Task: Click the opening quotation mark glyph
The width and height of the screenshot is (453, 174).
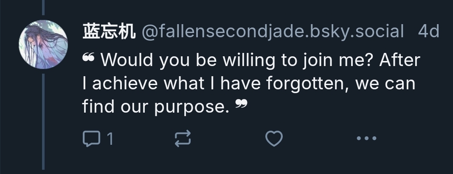Action: point(89,58)
